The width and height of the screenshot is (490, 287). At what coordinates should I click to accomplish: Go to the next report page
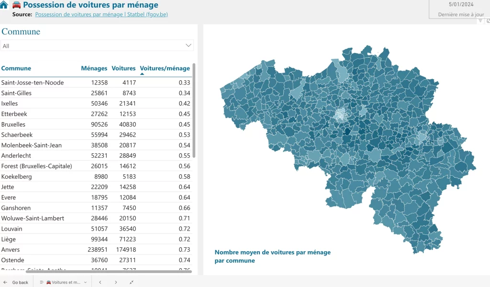(x=116, y=282)
